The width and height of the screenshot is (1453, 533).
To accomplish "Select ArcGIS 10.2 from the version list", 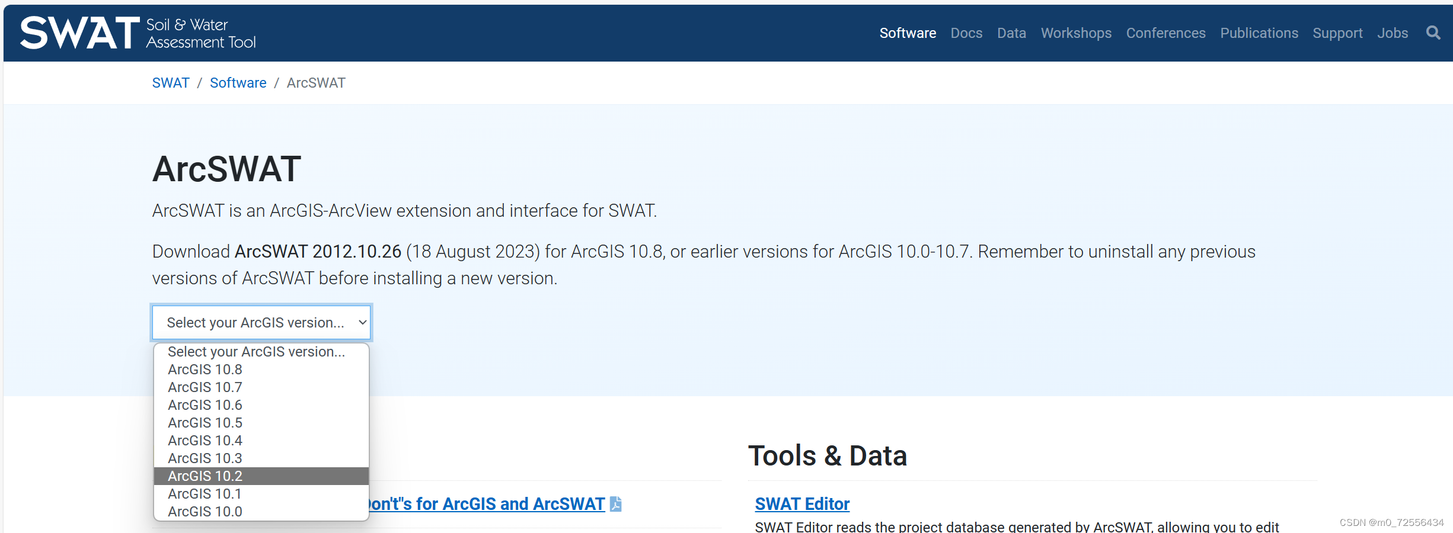I will coord(205,476).
